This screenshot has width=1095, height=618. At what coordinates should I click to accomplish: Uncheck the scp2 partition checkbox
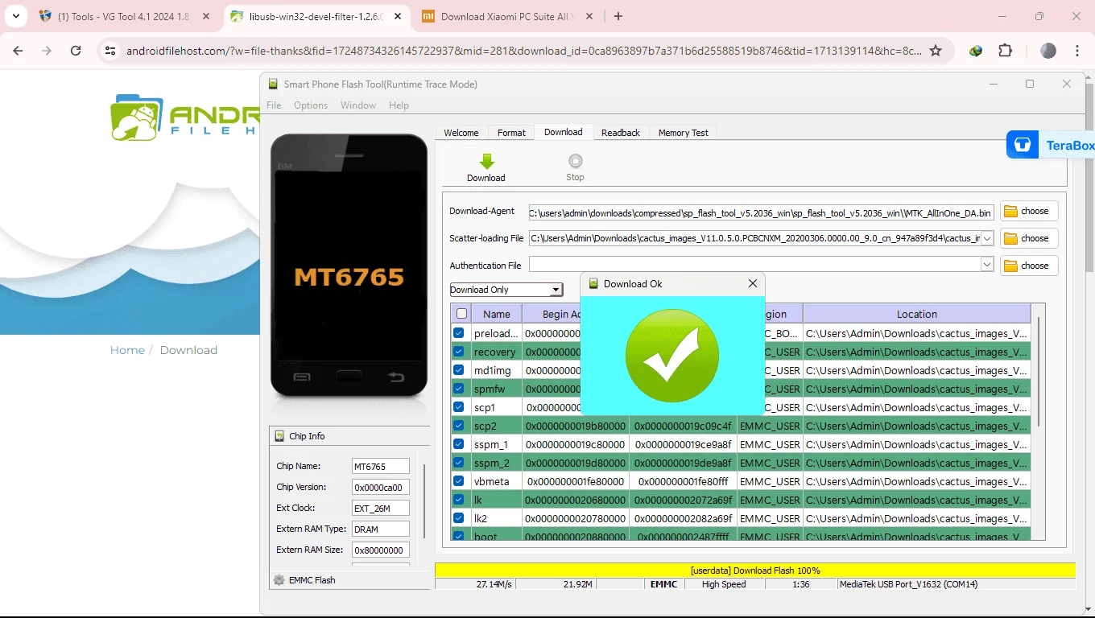coord(459,426)
